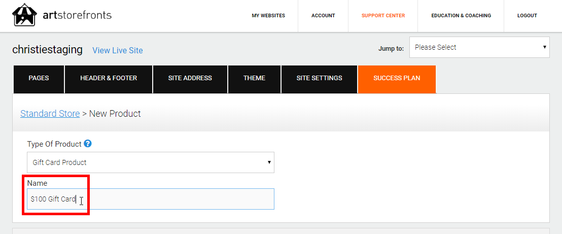Screen dimensions: 562x234
Task: Follow the Standard Store breadcrumb link
Action: 50,114
